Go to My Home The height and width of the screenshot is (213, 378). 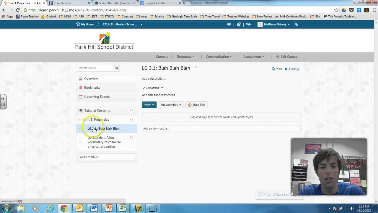coord(85,24)
